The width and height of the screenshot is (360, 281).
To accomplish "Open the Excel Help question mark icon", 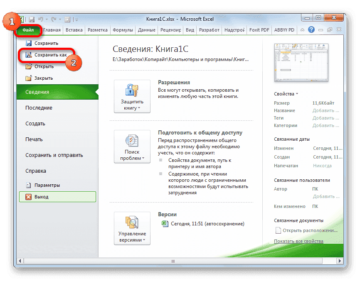I will point(311,29).
